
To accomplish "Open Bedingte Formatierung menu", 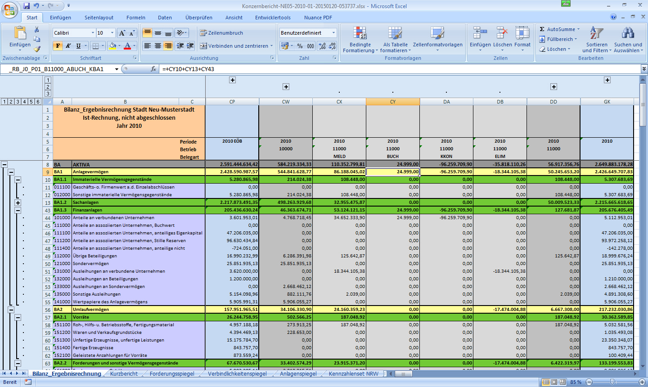I will 360,40.
